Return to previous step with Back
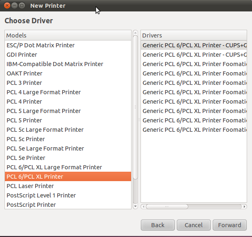This screenshot has height=237, width=252. click(x=158, y=225)
